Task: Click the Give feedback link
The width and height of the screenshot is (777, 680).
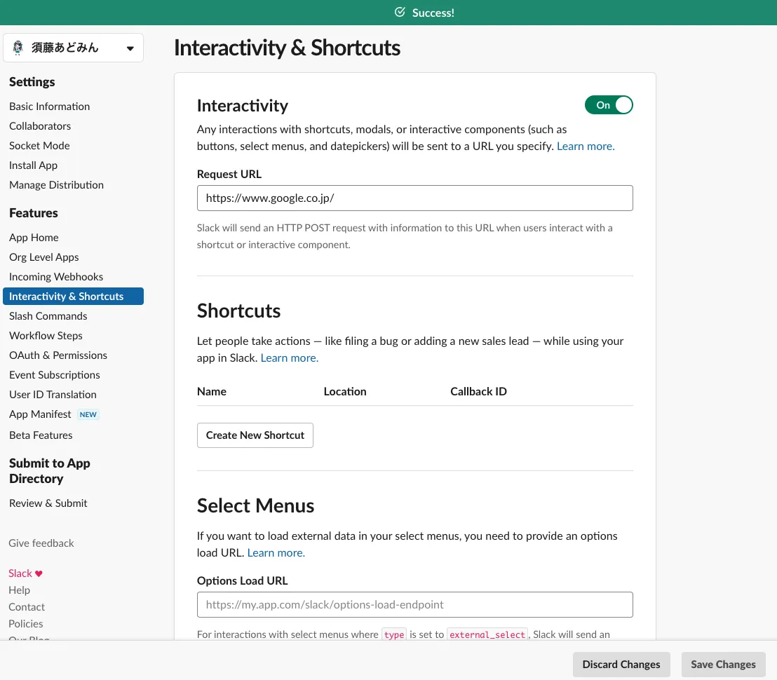Action: point(41,543)
